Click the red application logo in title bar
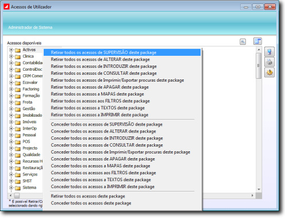This screenshot has width=285, height=218. [x=6, y=7]
